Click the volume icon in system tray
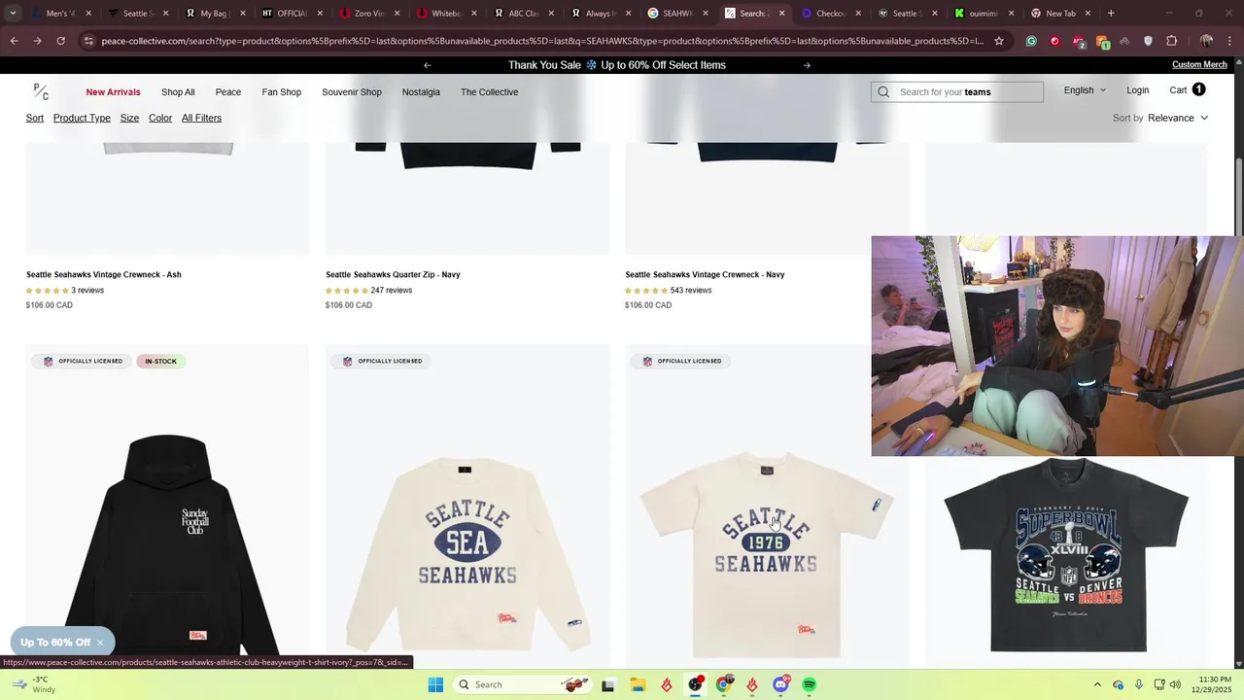The height and width of the screenshot is (700, 1244). click(x=1176, y=684)
